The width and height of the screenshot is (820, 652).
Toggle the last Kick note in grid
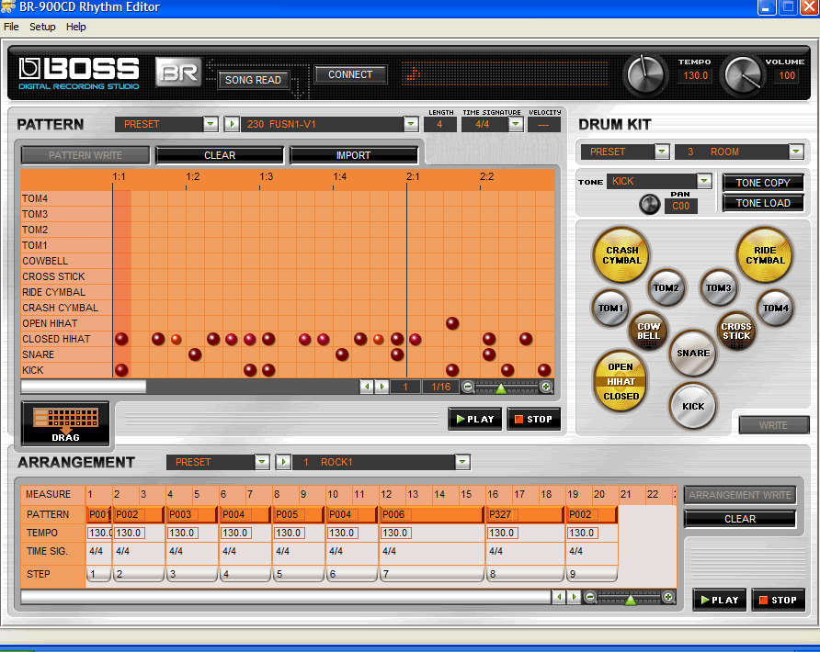coord(544,370)
